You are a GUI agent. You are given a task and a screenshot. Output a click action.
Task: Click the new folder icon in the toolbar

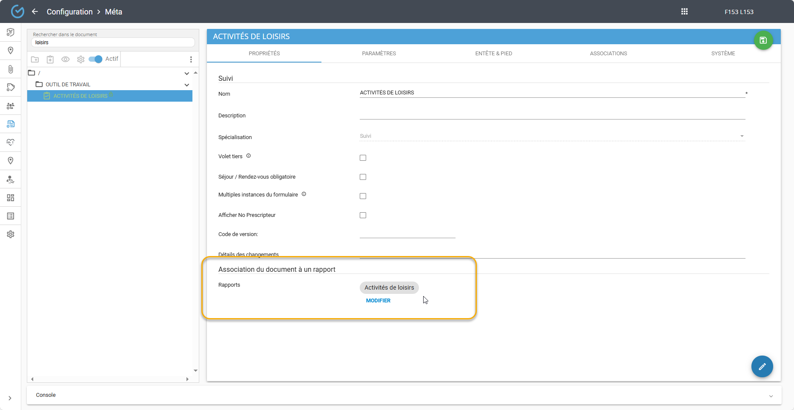[35, 60]
